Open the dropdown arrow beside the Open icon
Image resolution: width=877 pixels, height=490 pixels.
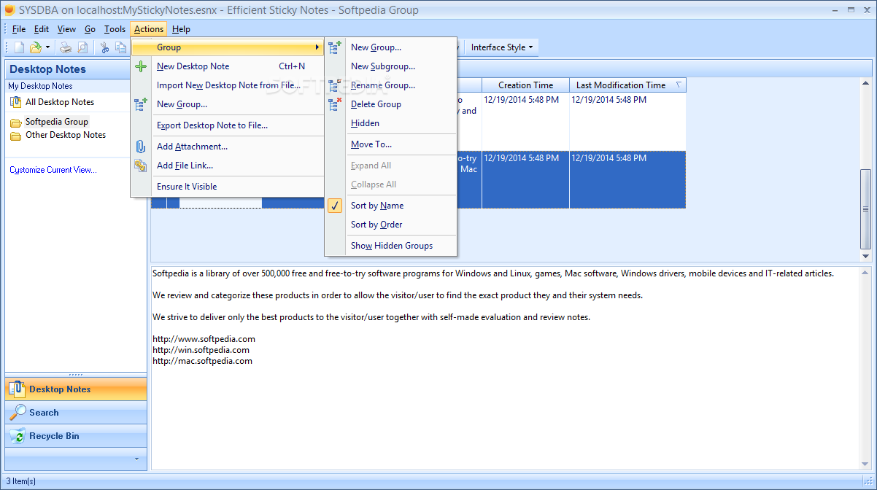pos(47,47)
